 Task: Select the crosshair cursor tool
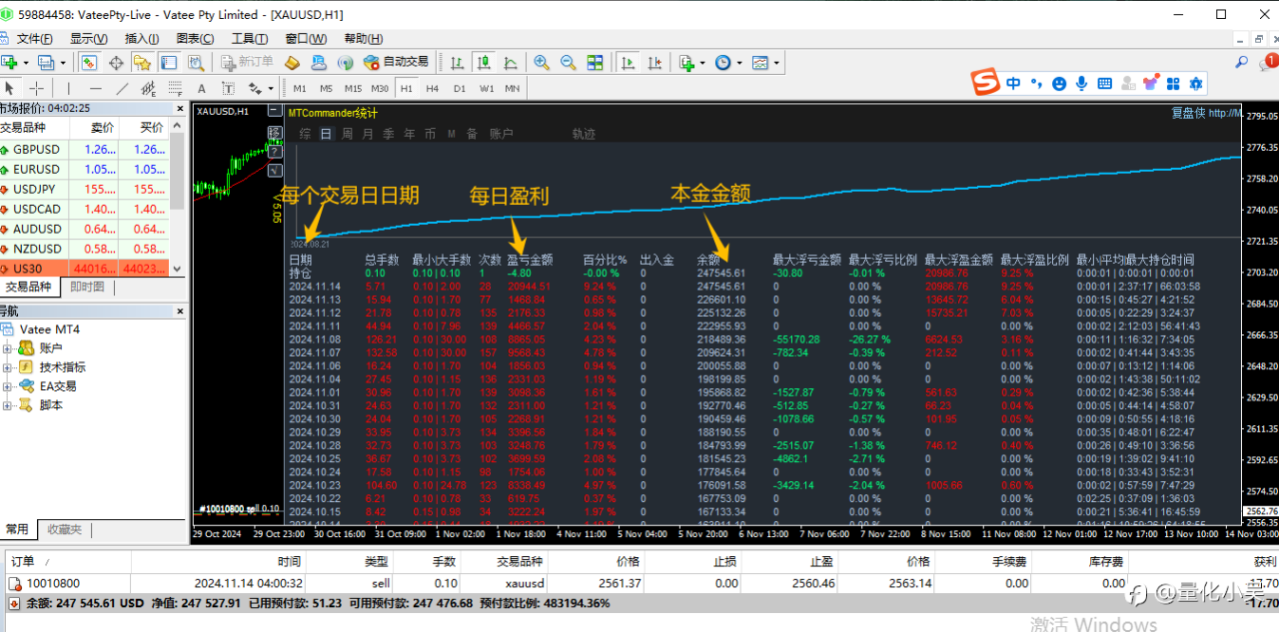point(36,88)
